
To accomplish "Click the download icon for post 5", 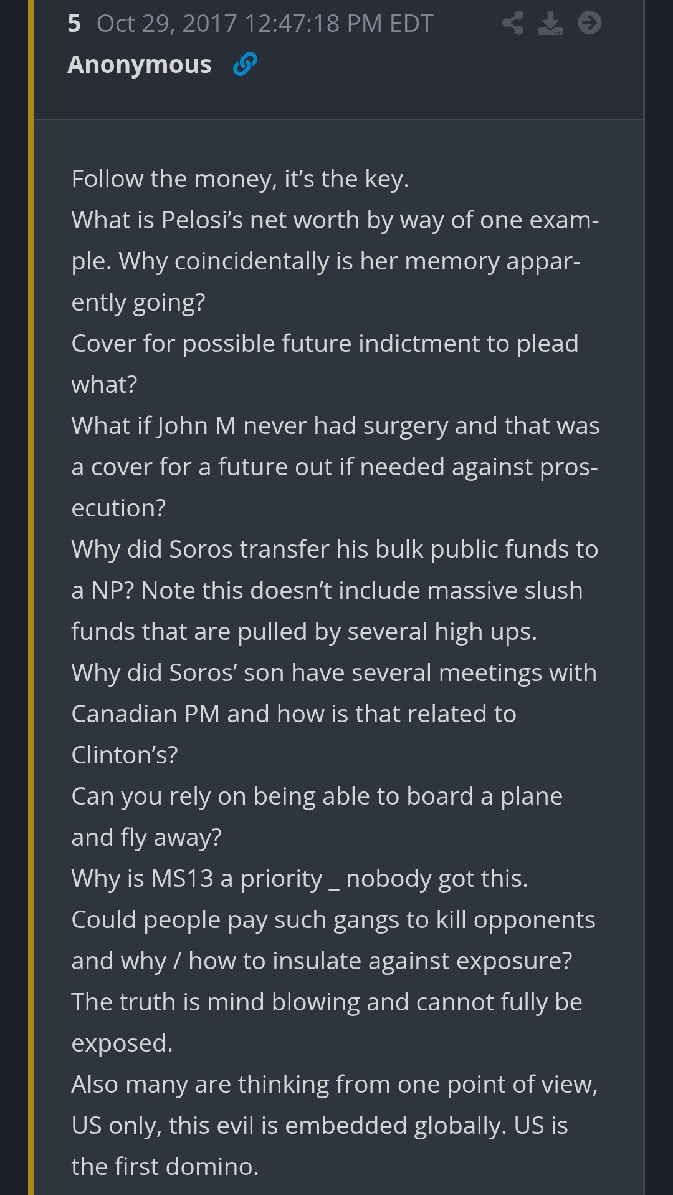I will tap(550, 24).
